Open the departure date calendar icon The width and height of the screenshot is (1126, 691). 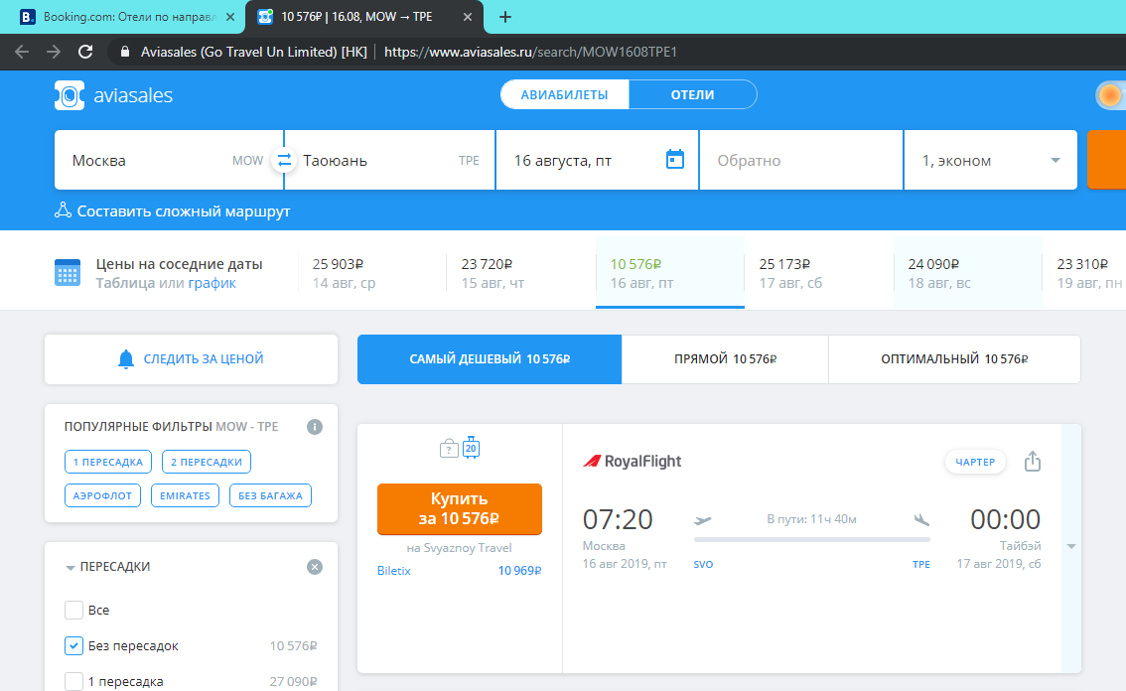coord(675,160)
